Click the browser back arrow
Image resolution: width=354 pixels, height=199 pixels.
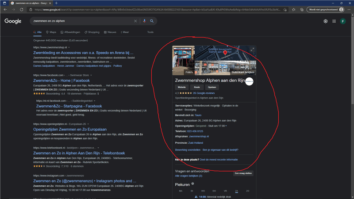click(x=5, y=9)
